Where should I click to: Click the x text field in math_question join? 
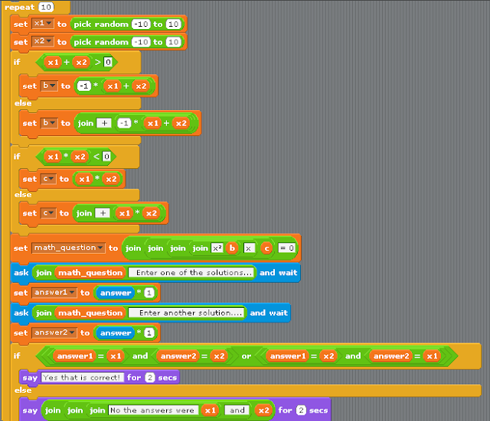point(249,248)
